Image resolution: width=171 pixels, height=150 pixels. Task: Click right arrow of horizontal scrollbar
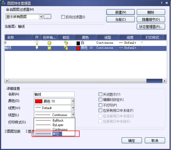(165, 81)
